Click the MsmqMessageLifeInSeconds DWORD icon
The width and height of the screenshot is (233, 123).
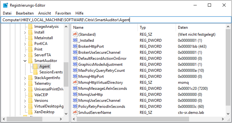click(75, 89)
